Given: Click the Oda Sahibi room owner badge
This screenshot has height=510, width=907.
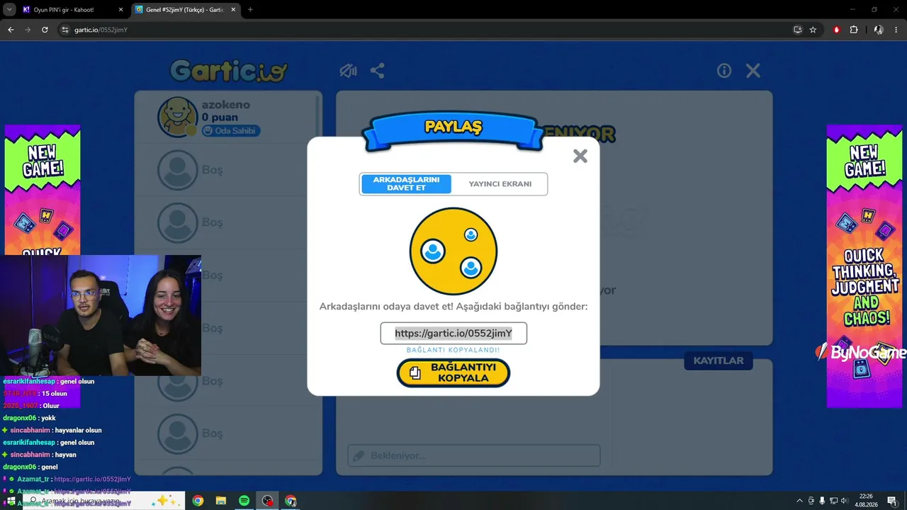Looking at the screenshot, I should 231,131.
